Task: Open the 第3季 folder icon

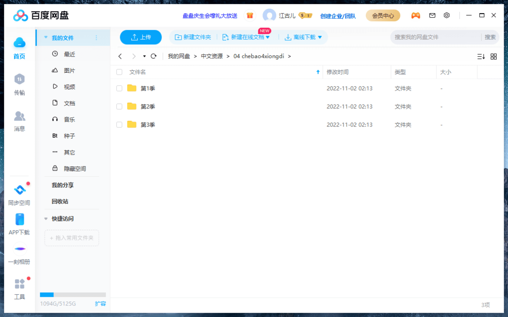Action: coord(131,124)
